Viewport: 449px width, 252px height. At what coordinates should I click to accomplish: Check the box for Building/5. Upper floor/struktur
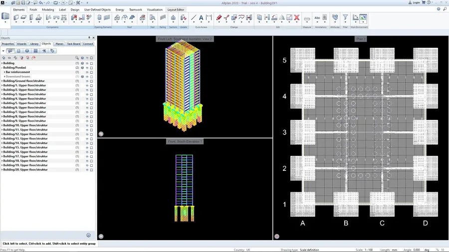[x=92, y=103]
